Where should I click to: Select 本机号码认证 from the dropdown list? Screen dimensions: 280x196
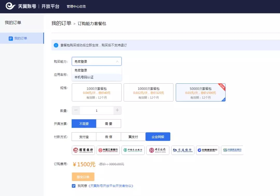(x=83, y=77)
